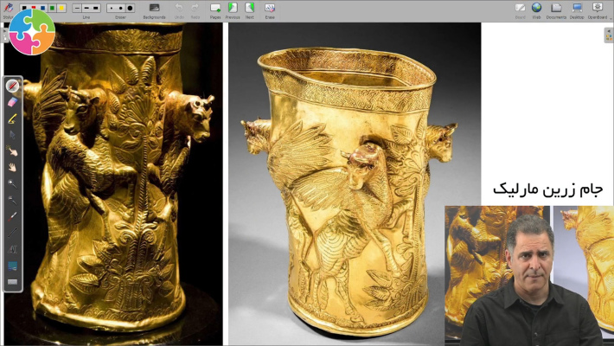Select the medium line width
The height and width of the screenshot is (346, 614).
click(x=86, y=8)
